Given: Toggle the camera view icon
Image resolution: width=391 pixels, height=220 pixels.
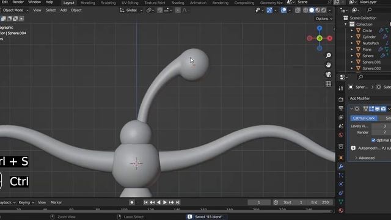Looking at the screenshot, I should pyautogui.click(x=329, y=75).
